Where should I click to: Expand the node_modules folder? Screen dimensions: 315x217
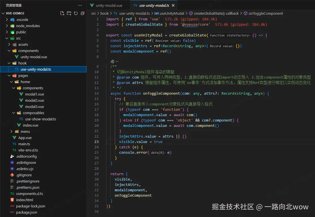7,26
